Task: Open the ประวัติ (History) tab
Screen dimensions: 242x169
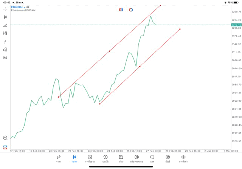Action: click(x=105, y=159)
